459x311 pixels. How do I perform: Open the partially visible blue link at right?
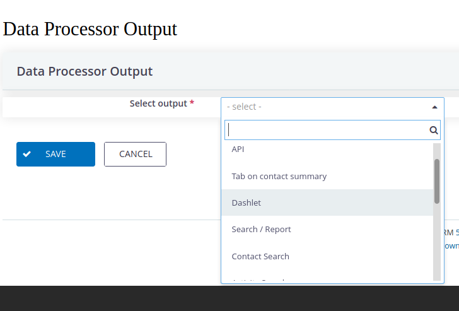coord(451,245)
